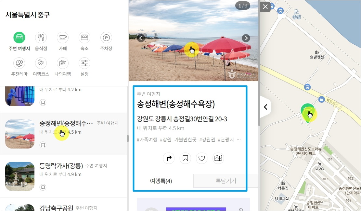
Task: Open the 음식점 restaurant category
Action: [x=41, y=38]
